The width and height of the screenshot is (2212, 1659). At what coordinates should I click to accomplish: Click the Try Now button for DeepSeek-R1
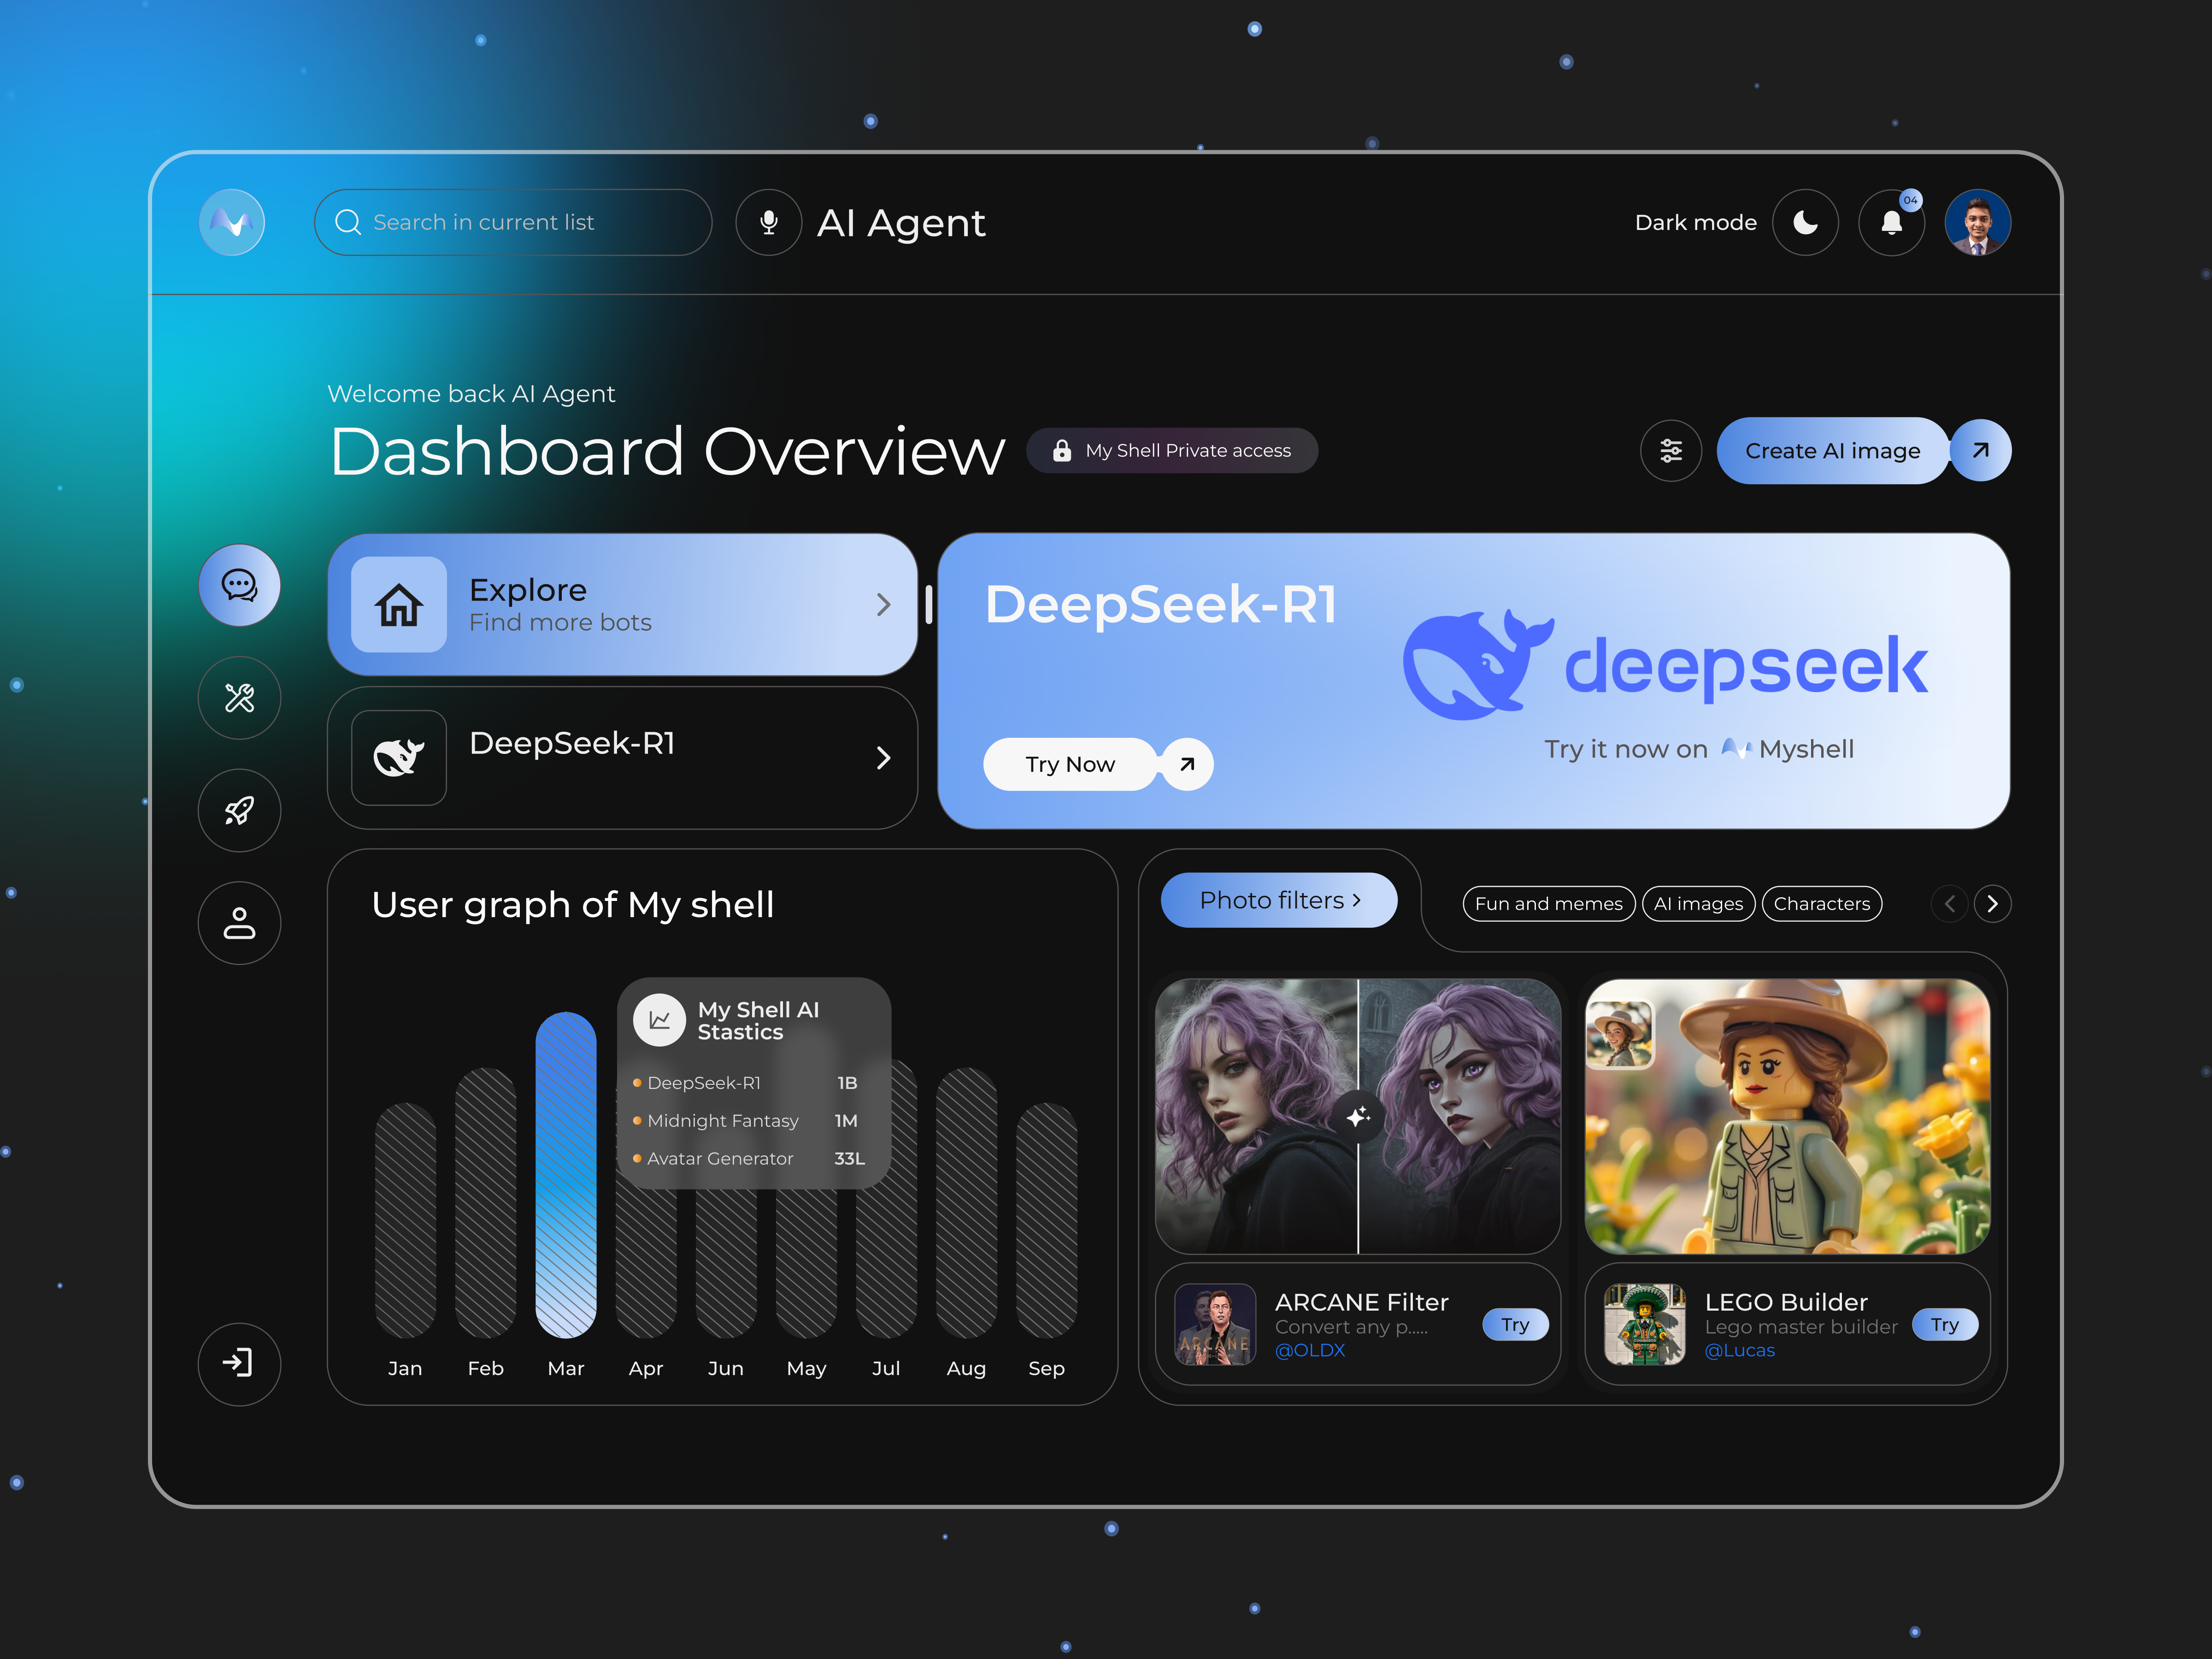point(1069,763)
